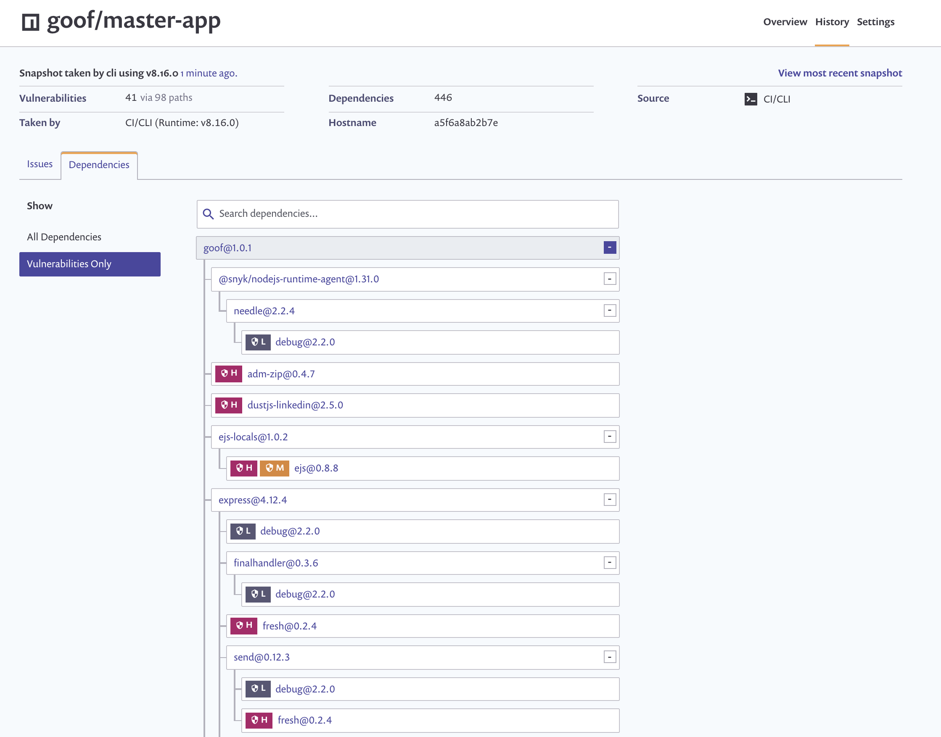Collapse the goof@1.0.1 root node
Image resolution: width=941 pixels, height=737 pixels.
[609, 247]
